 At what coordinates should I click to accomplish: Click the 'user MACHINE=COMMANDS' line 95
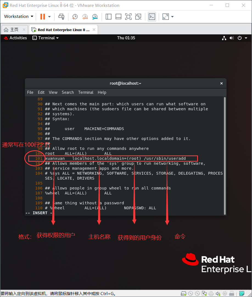[94, 129]
